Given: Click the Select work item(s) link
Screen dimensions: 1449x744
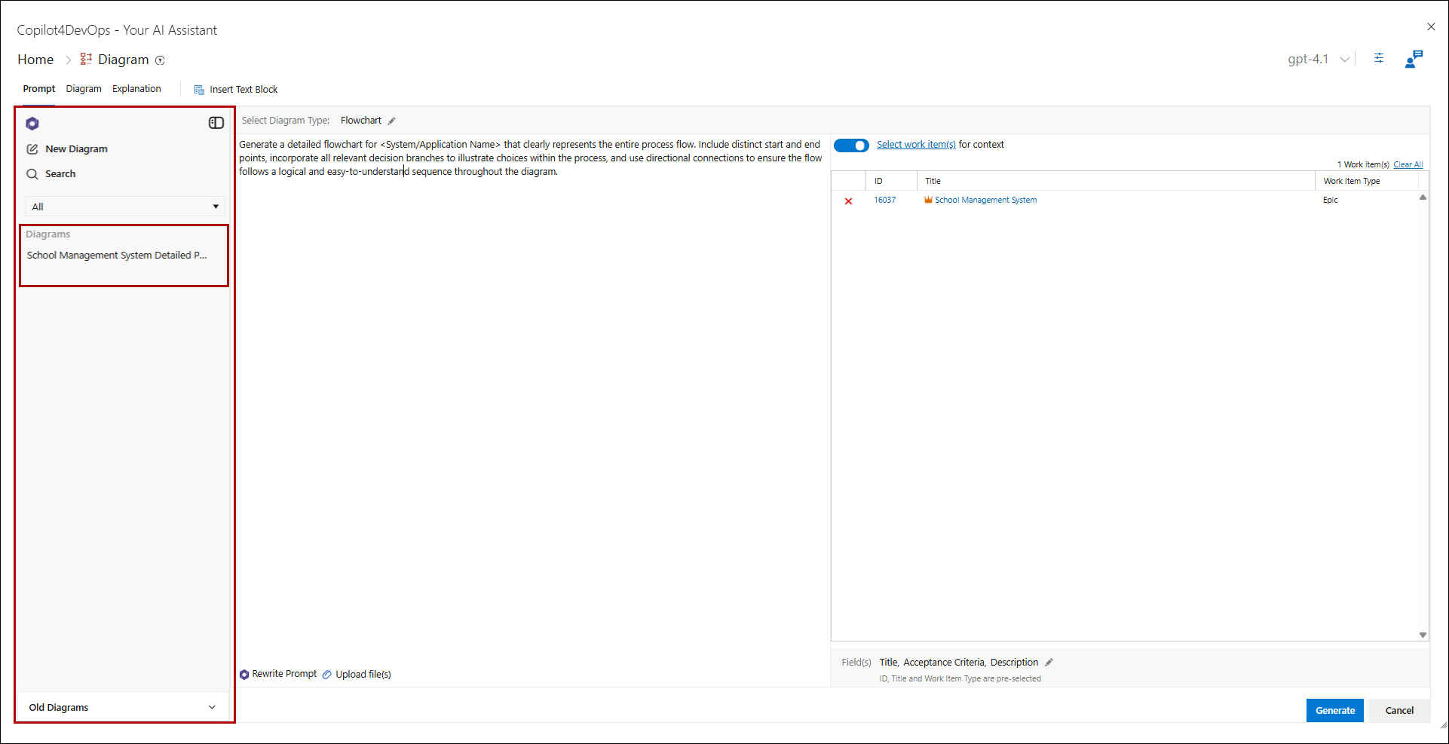Looking at the screenshot, I should 916,145.
